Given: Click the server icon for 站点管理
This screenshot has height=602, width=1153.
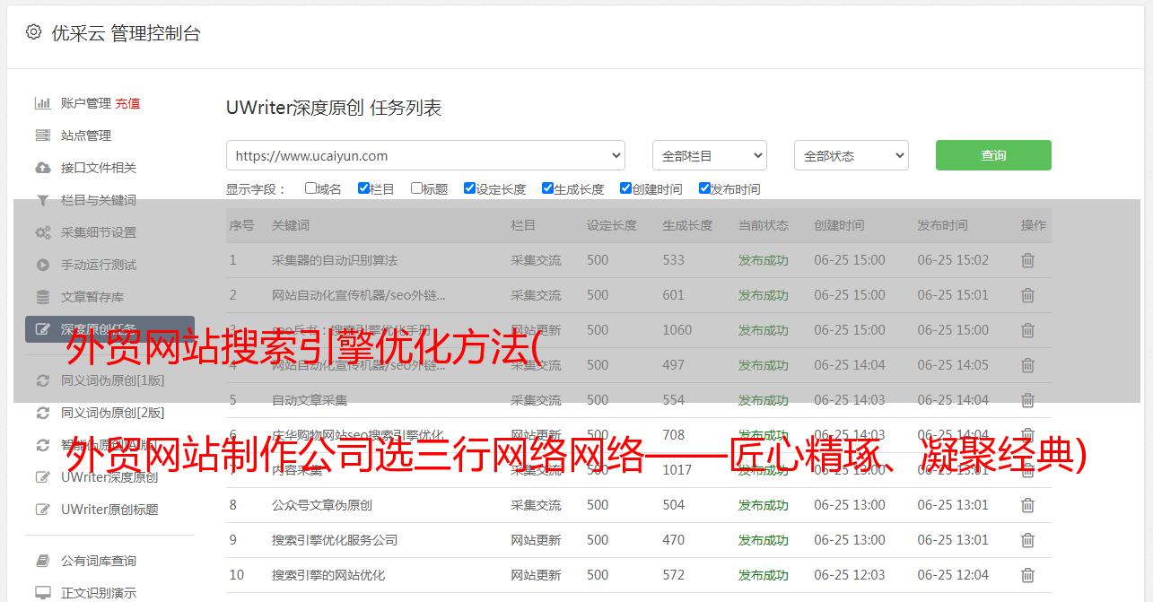Looking at the screenshot, I should pyautogui.click(x=42, y=135).
